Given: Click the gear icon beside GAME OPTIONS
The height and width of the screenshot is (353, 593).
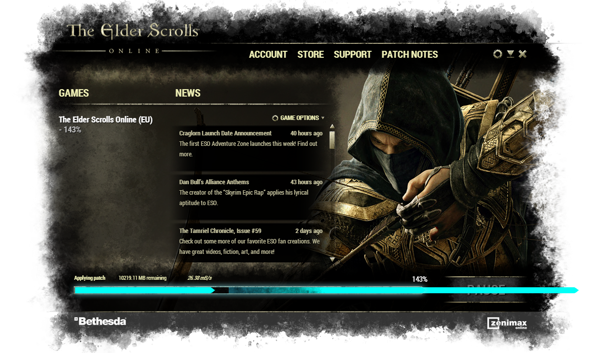Looking at the screenshot, I should click(275, 118).
